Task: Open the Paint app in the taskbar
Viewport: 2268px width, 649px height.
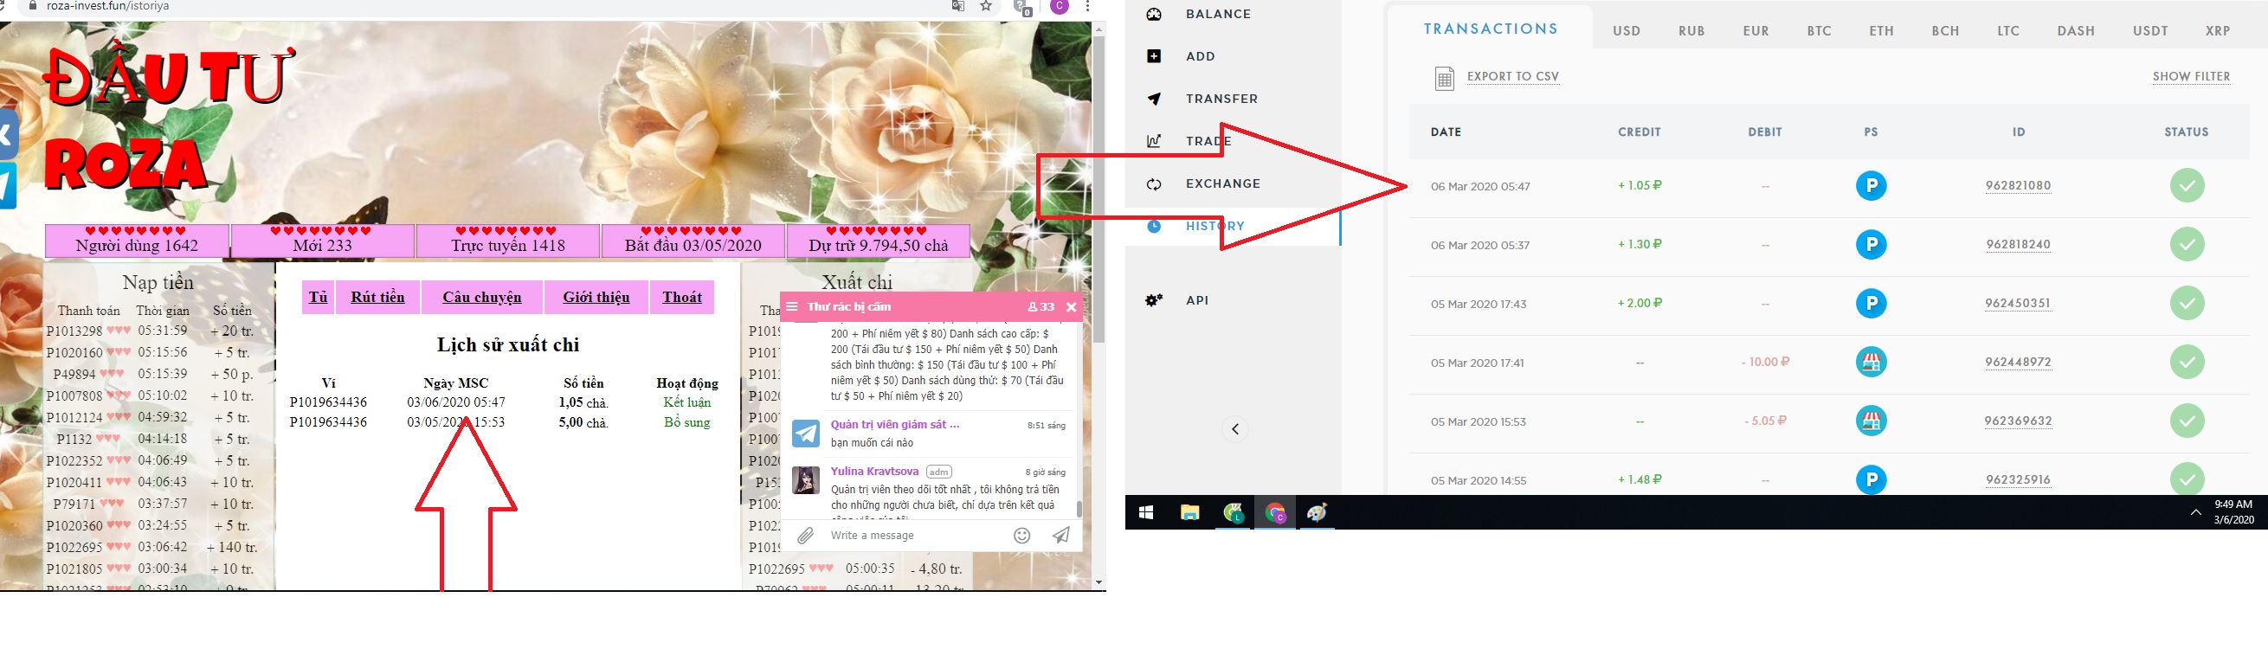Action: click(1318, 512)
